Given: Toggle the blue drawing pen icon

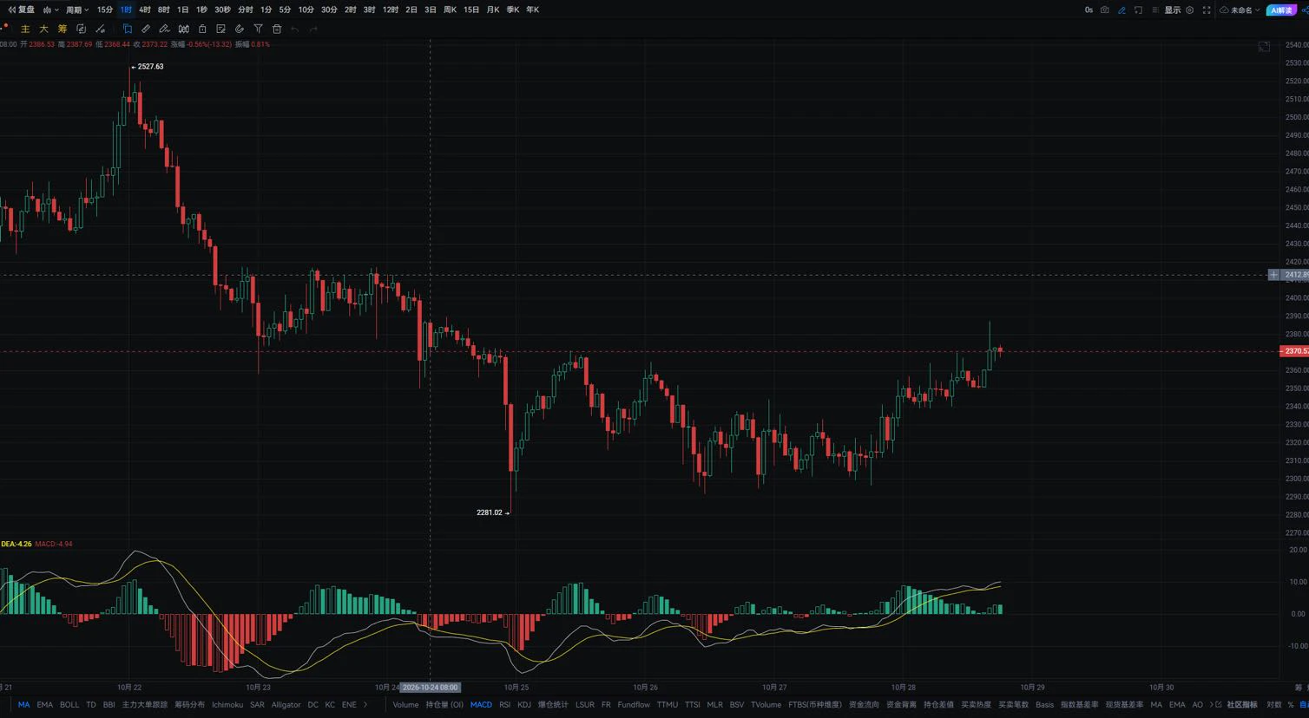Looking at the screenshot, I should (1122, 10).
